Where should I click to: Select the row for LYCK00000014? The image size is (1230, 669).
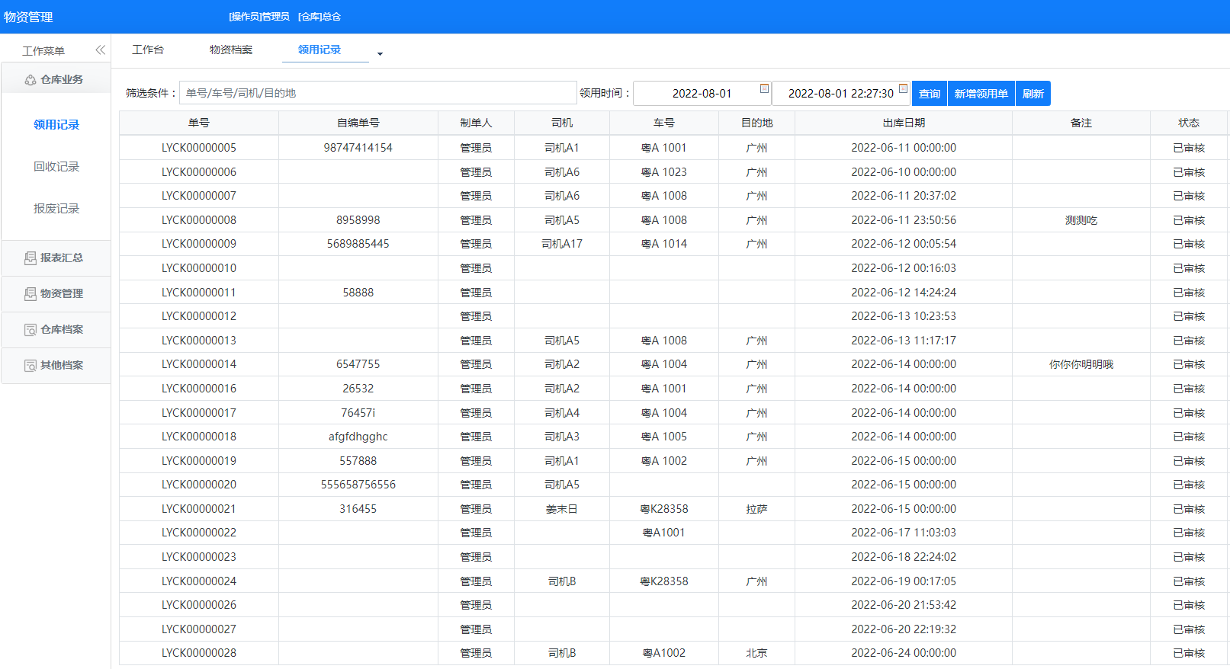[199, 364]
